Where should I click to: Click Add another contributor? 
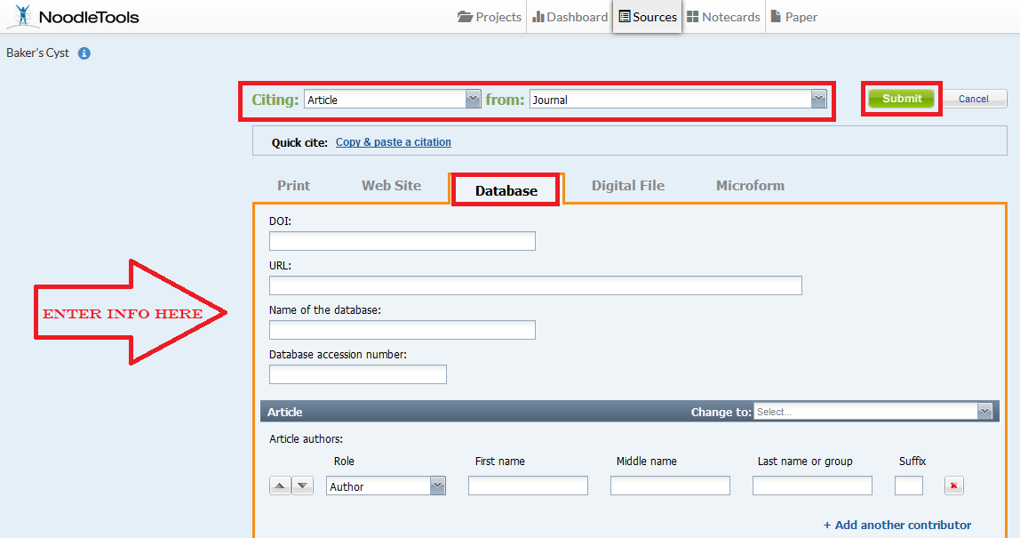click(897, 525)
